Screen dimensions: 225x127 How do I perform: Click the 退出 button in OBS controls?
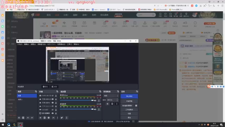[x=129, y=117]
